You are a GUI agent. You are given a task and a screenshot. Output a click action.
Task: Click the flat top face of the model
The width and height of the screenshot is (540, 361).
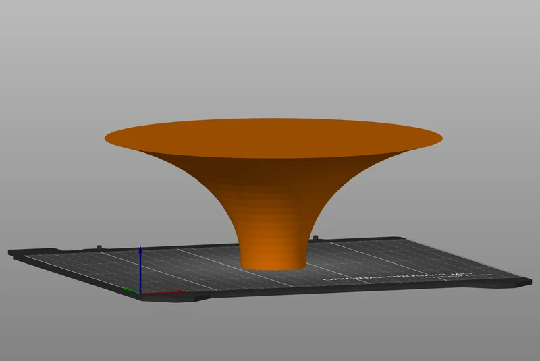point(273,138)
